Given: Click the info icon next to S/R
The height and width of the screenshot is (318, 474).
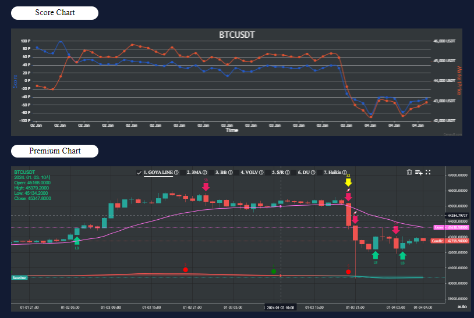Looking at the screenshot, I should point(286,172).
